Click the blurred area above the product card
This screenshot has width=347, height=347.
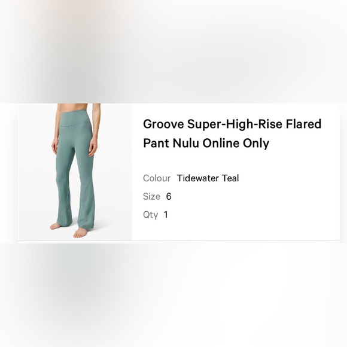click(173, 51)
